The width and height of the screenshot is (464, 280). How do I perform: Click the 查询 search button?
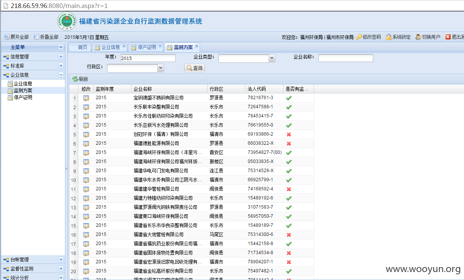(195, 68)
